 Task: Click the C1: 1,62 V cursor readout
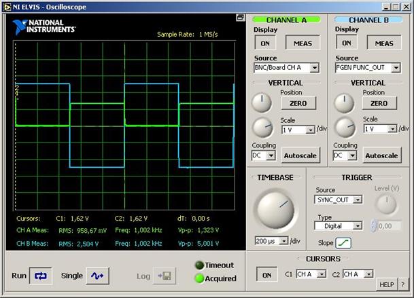coord(72,219)
